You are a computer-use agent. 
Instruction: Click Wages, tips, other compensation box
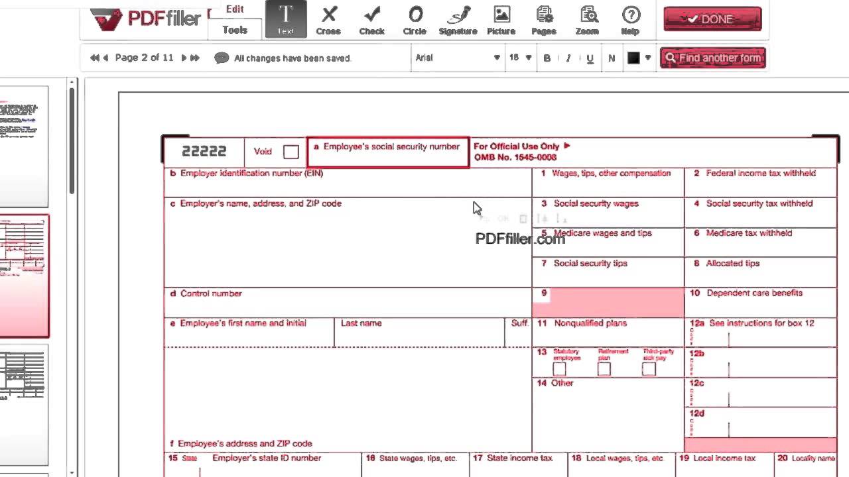(x=608, y=183)
